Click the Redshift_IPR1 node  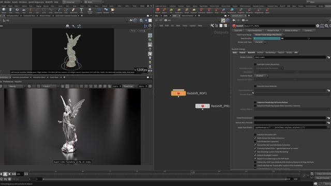202,106
